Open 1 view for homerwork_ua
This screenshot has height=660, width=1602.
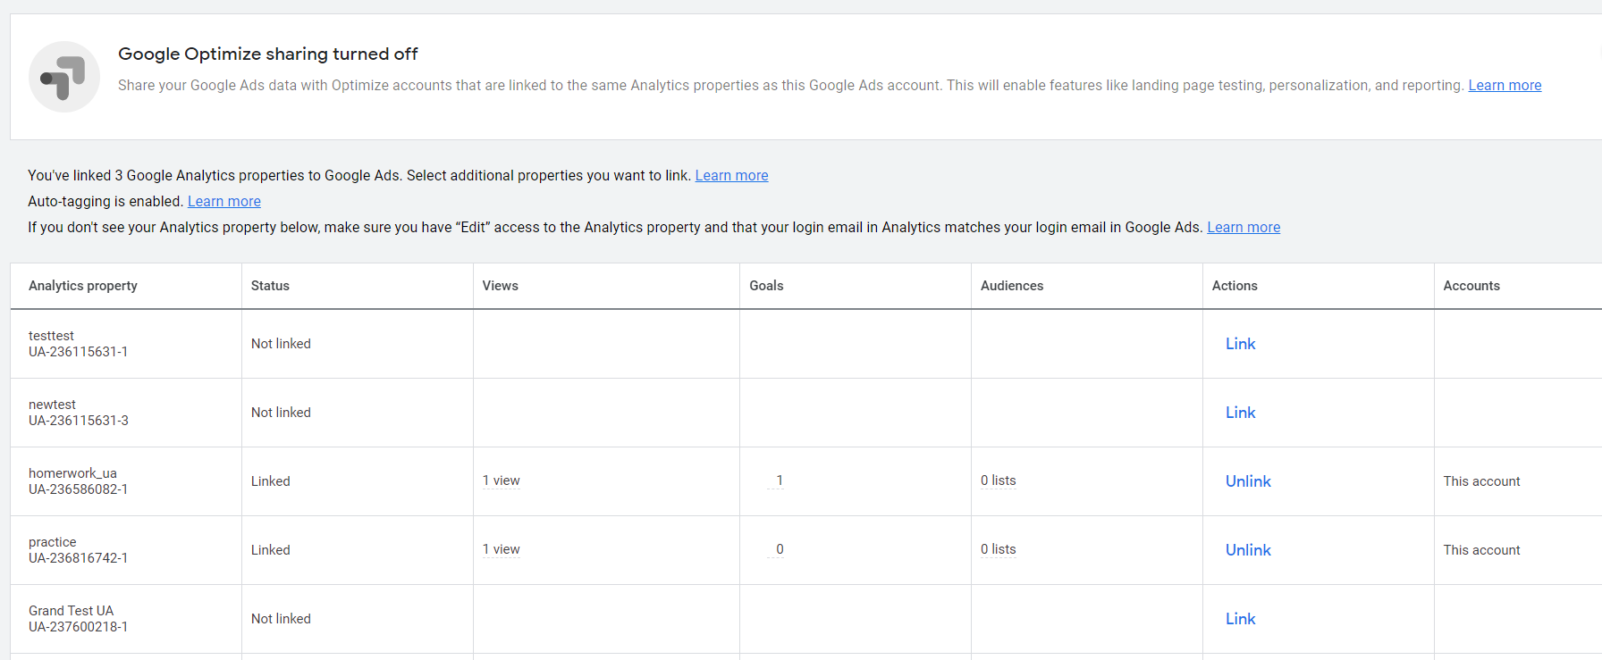(501, 480)
